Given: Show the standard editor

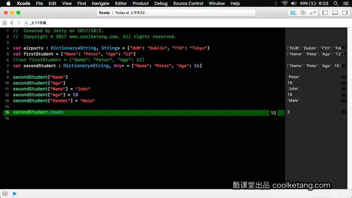Looking at the screenshot, I should pyautogui.click(x=293, y=13).
